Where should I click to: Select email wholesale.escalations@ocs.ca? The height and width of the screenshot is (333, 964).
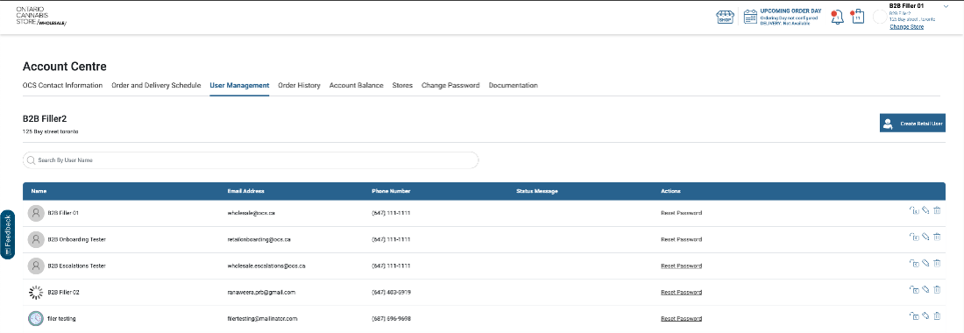click(266, 266)
